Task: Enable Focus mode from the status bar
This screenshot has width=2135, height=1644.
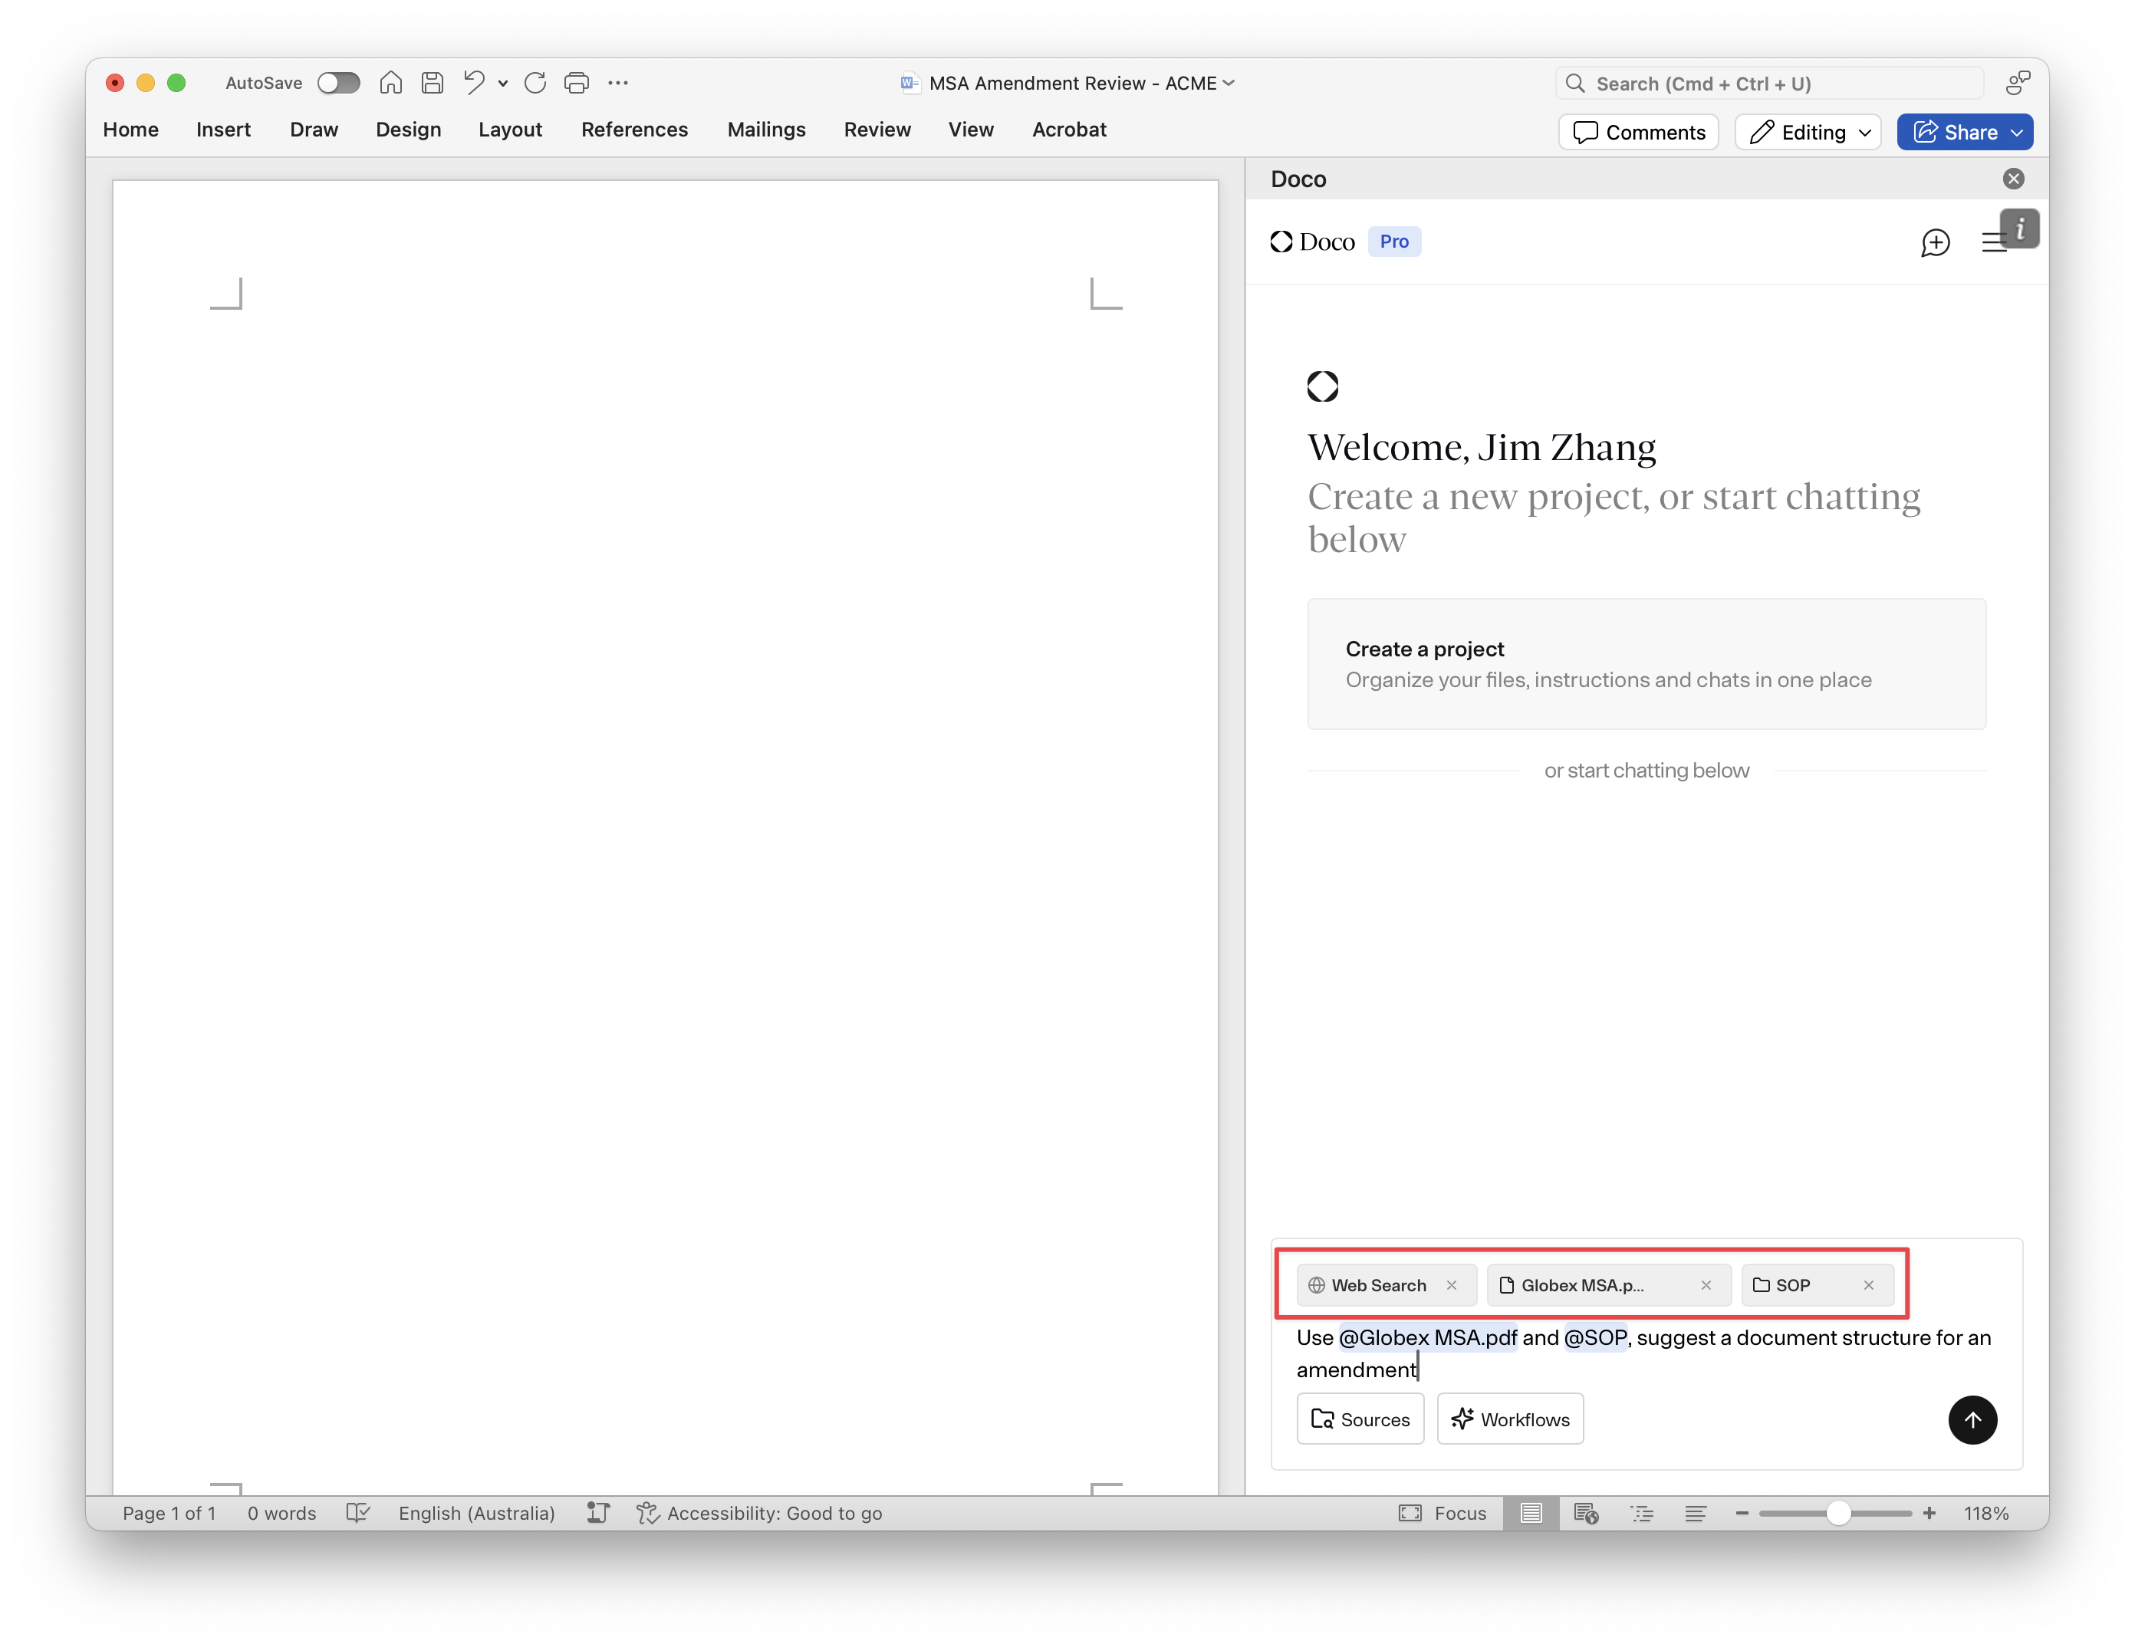Action: point(1445,1513)
